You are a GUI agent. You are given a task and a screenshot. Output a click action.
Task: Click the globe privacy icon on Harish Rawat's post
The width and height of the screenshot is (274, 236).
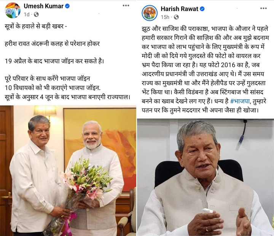tap(176, 17)
